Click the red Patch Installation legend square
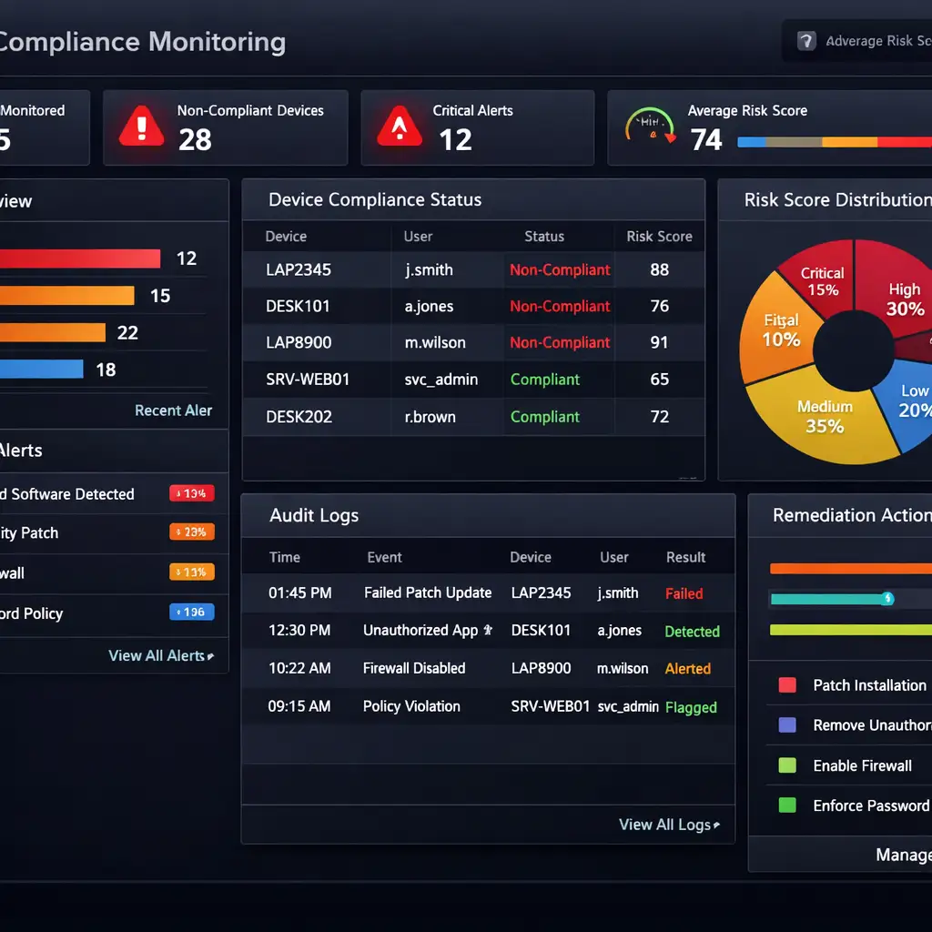This screenshot has height=932, width=932. click(x=787, y=685)
